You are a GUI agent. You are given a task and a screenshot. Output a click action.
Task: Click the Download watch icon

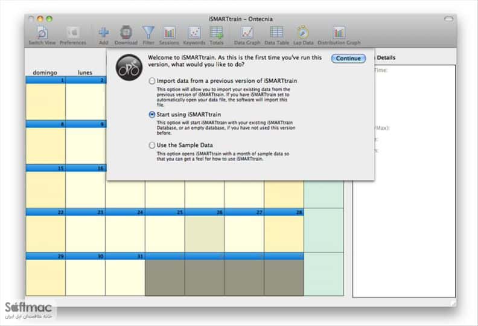pos(126,33)
